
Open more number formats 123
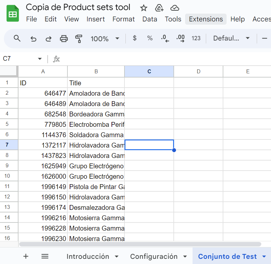tap(196, 38)
